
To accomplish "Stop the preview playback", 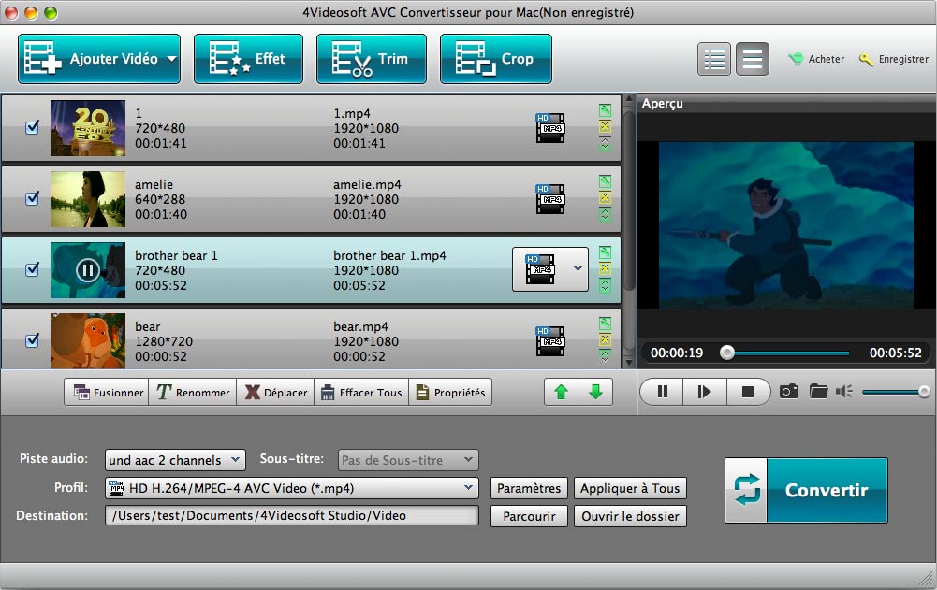I will tap(747, 392).
